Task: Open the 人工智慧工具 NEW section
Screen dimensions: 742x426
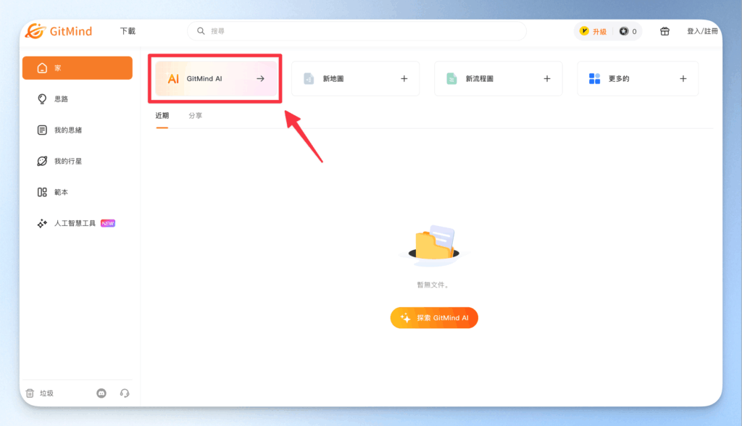Action: pos(75,223)
